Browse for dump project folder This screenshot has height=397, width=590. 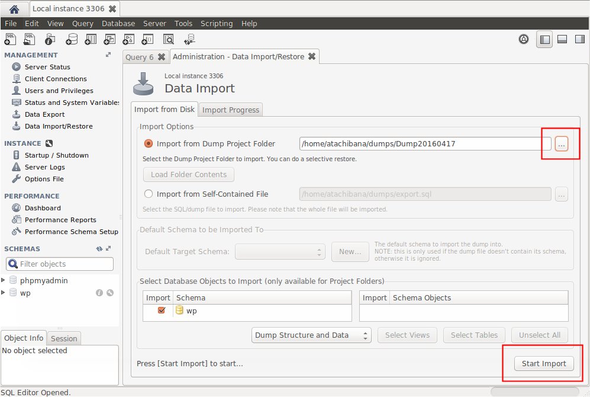pos(561,143)
